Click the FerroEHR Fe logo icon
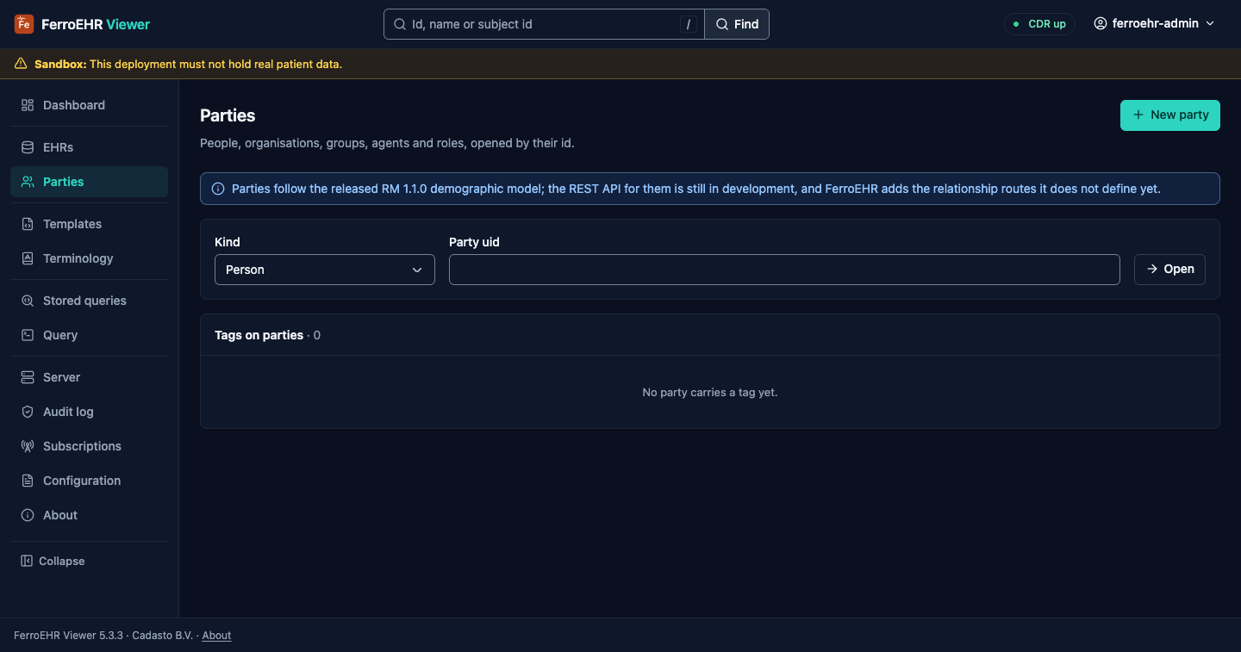This screenshot has width=1241, height=652. 24,24
